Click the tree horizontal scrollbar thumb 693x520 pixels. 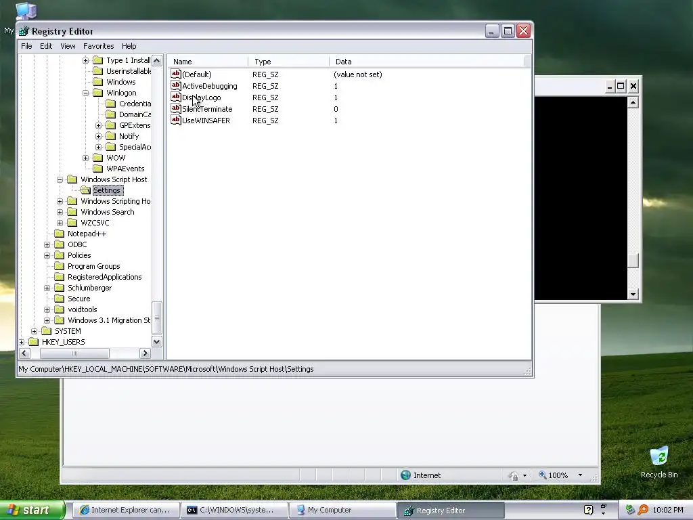coord(74,353)
